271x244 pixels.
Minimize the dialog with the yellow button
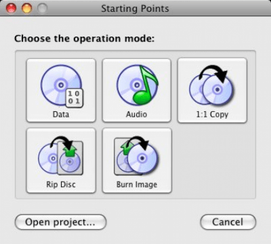(x=26, y=9)
